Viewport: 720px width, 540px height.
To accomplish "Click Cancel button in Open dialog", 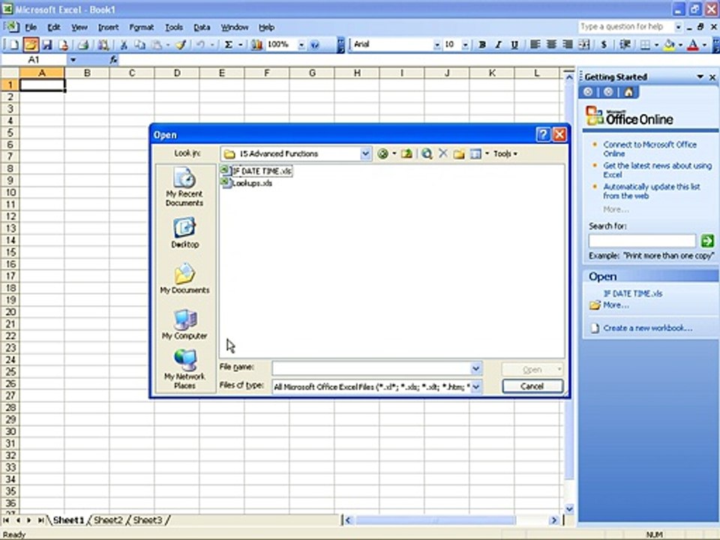I will [532, 386].
